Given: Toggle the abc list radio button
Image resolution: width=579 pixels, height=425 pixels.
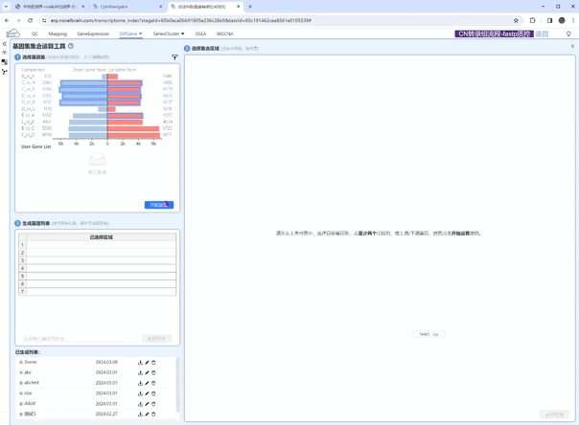Looking at the screenshot, I should (21, 372).
